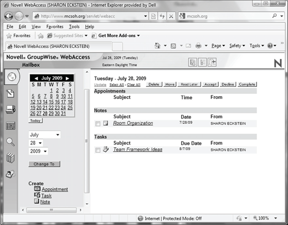Click the globe icon in the GroupWise sidebar
Image resolution: width=288 pixels, height=225 pixels.
tap(12, 77)
